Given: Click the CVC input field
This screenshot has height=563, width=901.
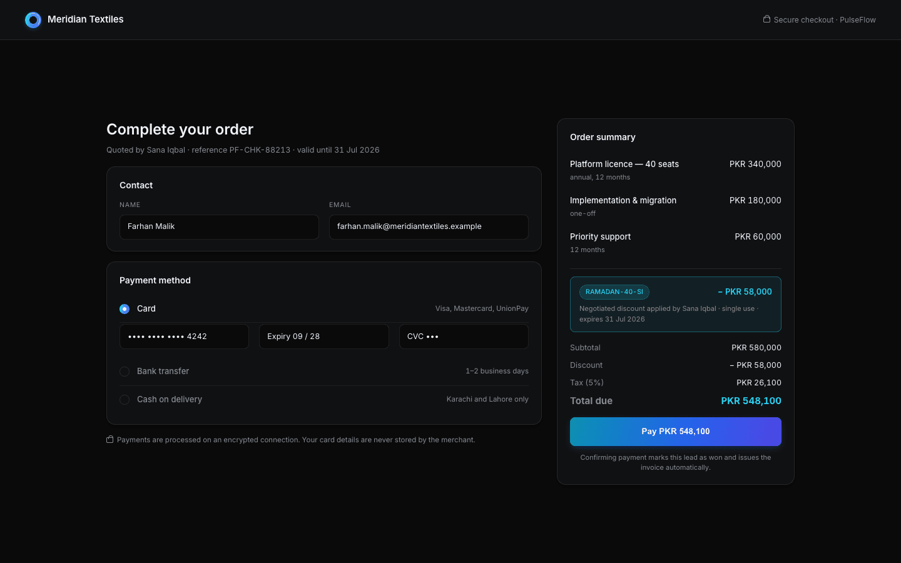Looking at the screenshot, I should 464,337.
